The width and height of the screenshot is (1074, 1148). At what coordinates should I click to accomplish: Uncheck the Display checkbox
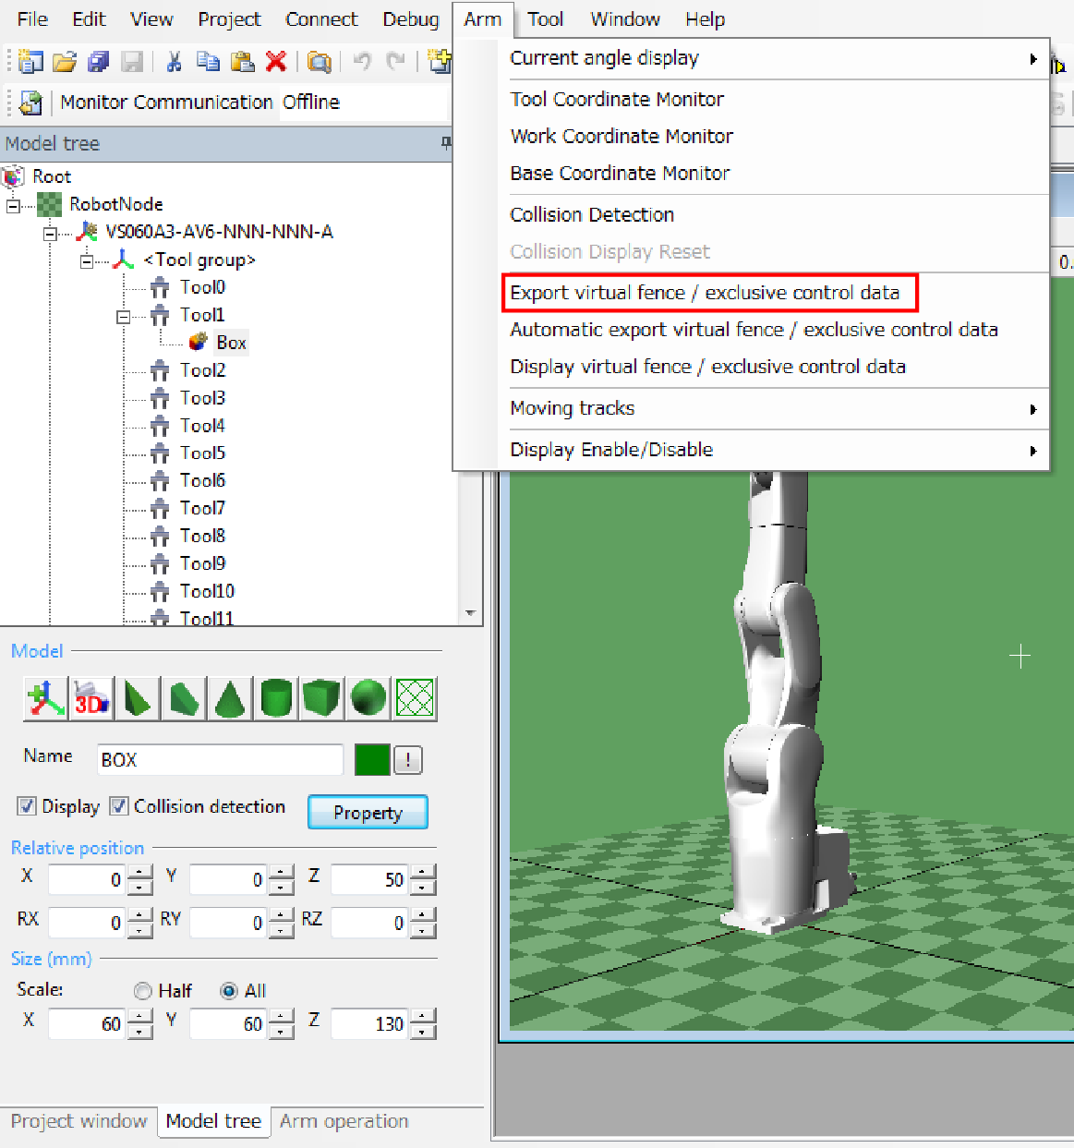click(x=27, y=806)
